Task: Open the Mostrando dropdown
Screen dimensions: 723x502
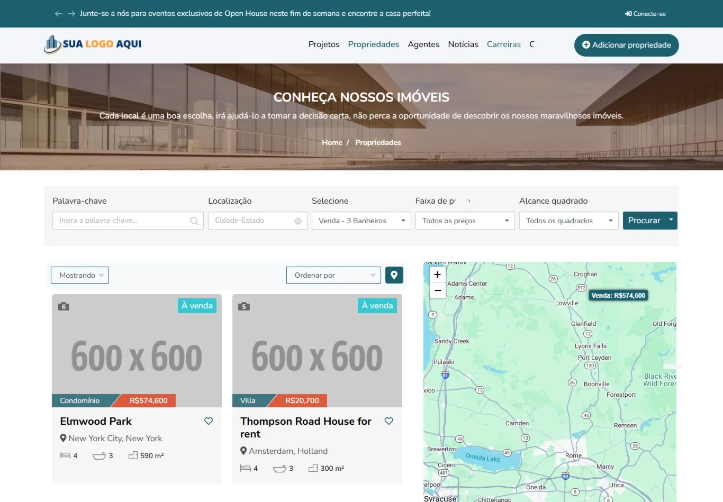Action: (80, 275)
